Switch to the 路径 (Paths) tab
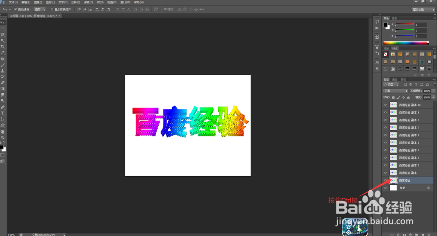 [x=403, y=80]
